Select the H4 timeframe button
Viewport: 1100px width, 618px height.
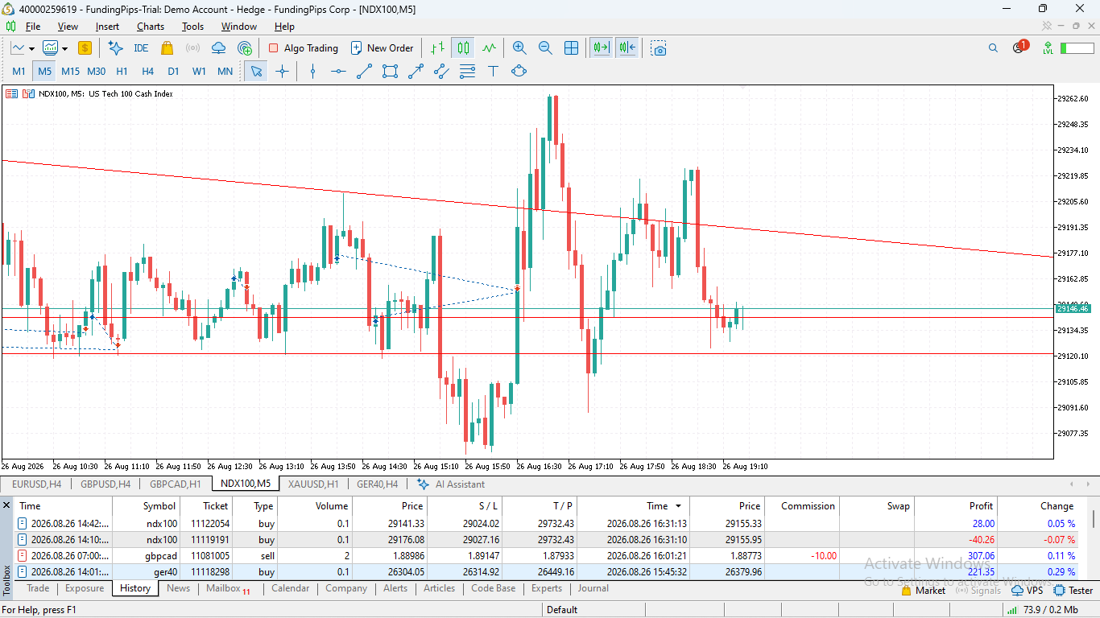point(147,71)
